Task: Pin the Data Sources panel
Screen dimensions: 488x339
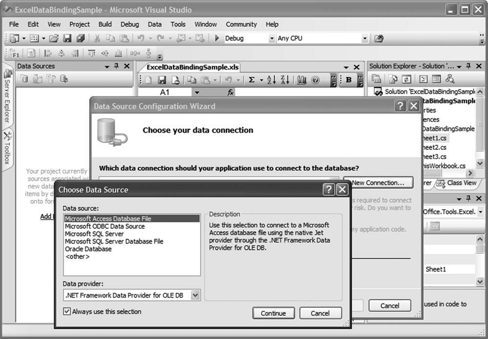Action: tap(117, 66)
